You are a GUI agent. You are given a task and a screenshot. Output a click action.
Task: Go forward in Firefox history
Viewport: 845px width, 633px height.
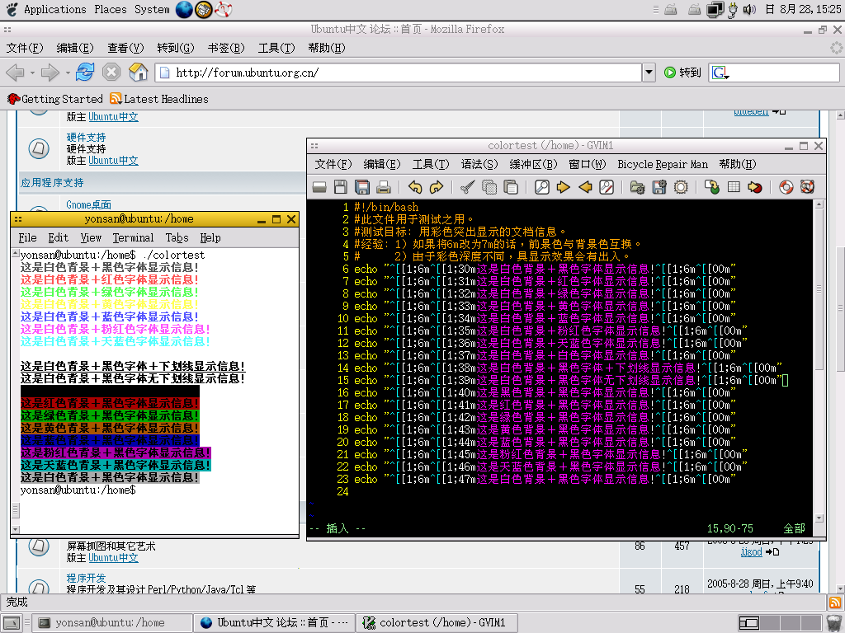[x=50, y=73]
